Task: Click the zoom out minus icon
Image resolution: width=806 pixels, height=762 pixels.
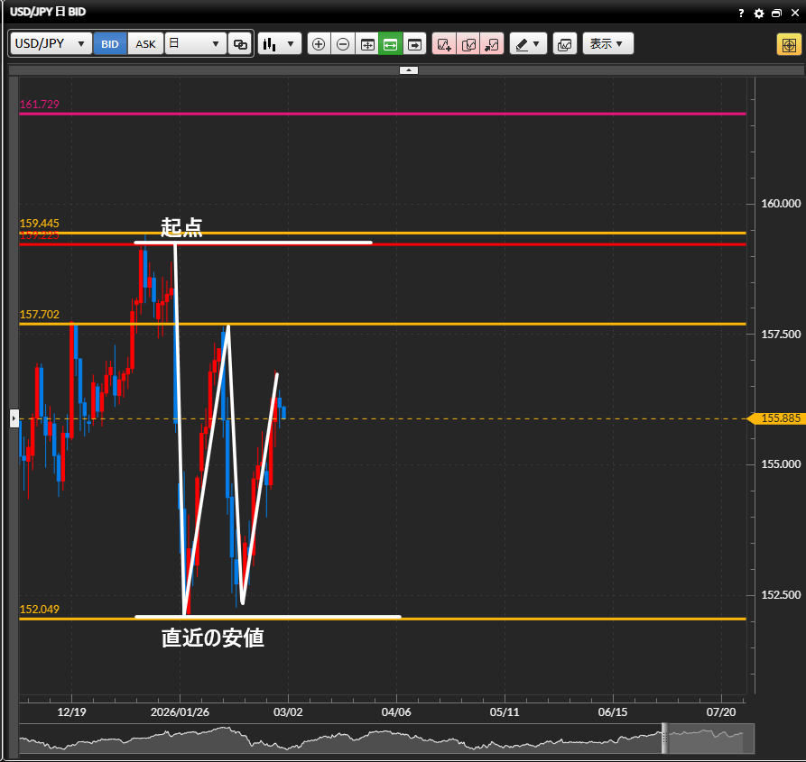Action: tap(343, 43)
